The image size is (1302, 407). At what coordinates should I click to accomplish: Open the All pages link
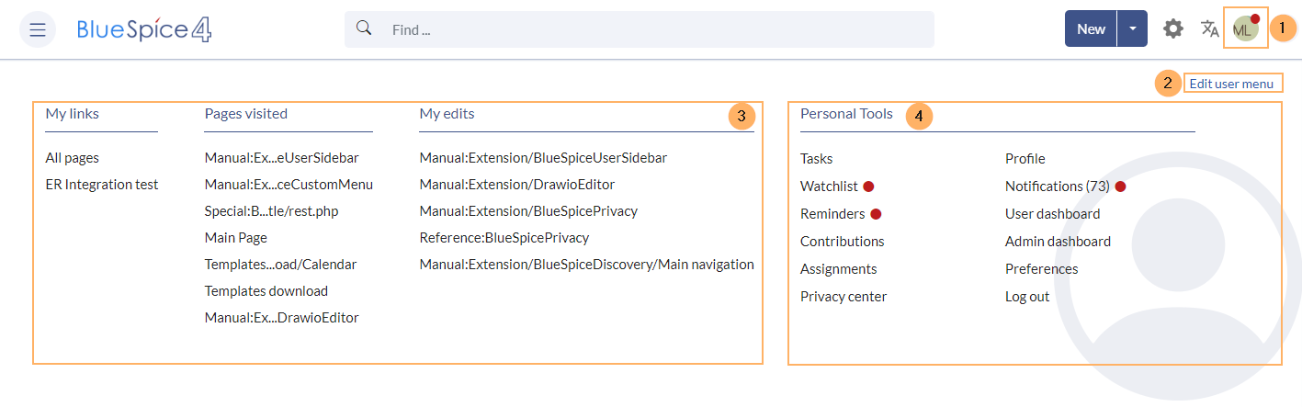(73, 158)
